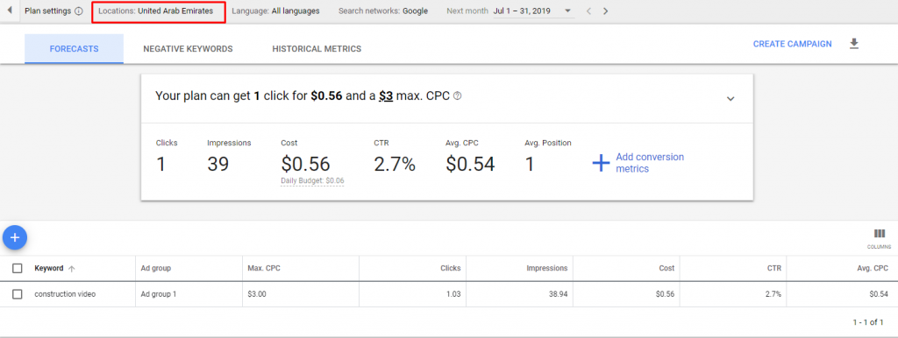The image size is (898, 338).
Task: Open the Plan settings info icon
Action: (78, 11)
